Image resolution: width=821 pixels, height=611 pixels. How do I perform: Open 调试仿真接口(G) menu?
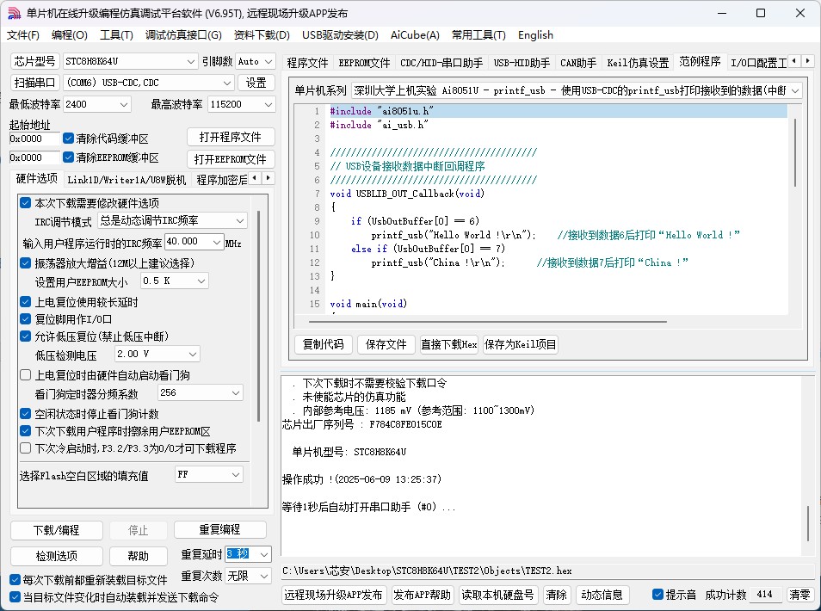pyautogui.click(x=183, y=35)
